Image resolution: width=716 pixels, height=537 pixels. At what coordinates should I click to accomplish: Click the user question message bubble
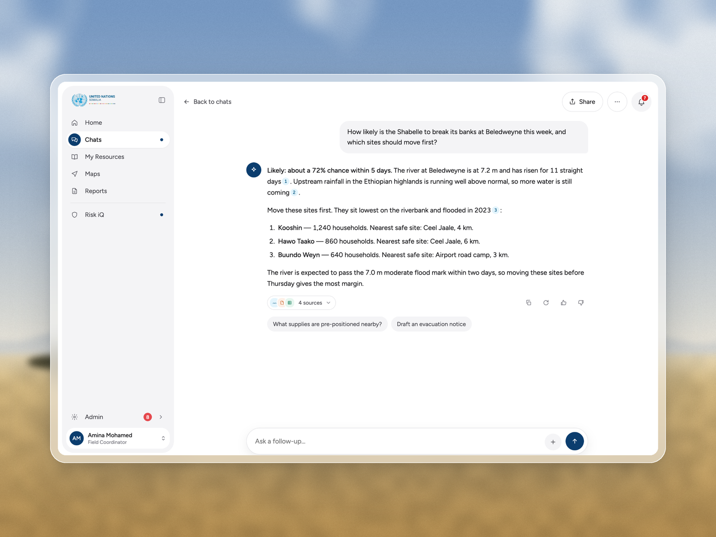pyautogui.click(x=464, y=137)
